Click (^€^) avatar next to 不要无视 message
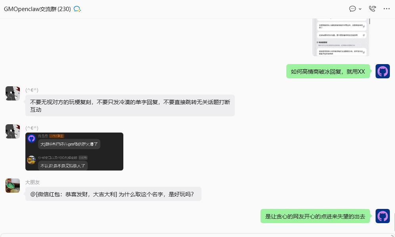This screenshot has width=395, height=237. 13,93
